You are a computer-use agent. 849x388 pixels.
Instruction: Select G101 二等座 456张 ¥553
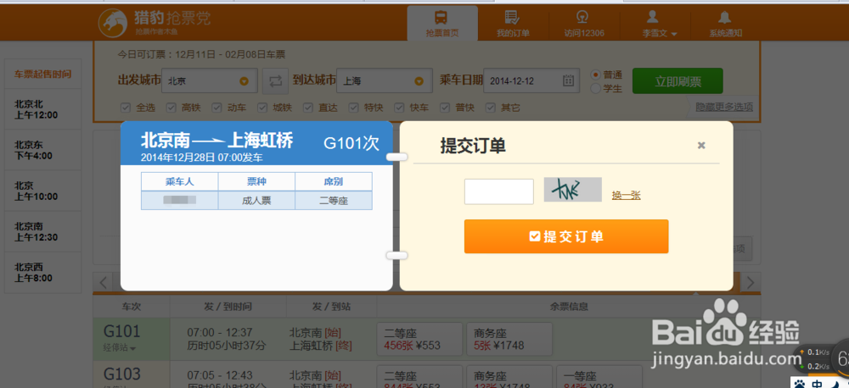(420, 339)
